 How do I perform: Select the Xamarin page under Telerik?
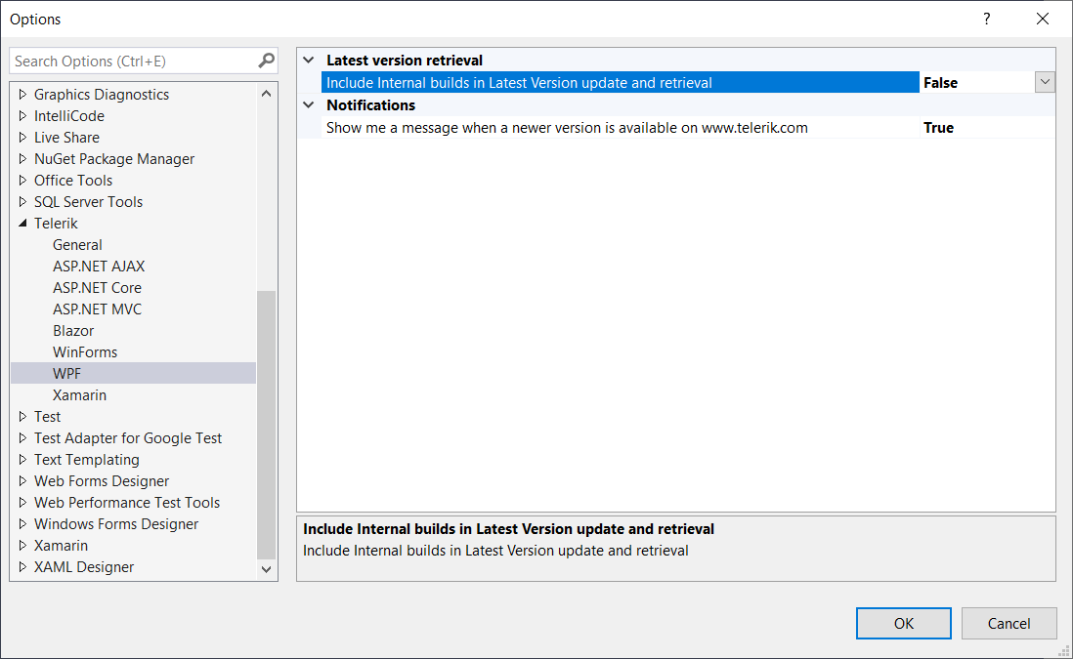tap(79, 394)
